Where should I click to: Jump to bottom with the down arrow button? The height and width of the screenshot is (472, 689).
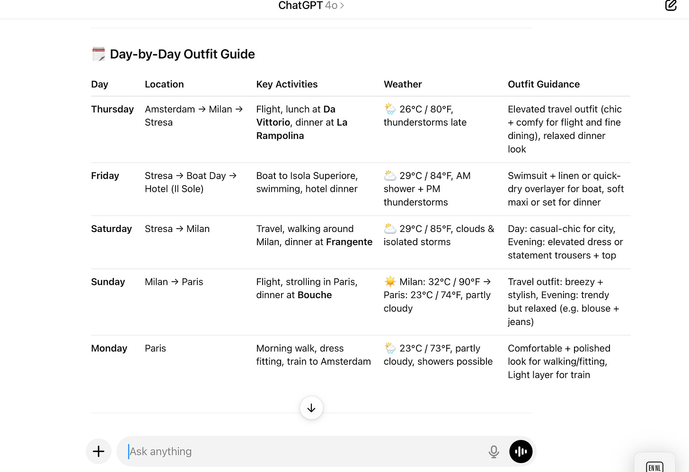click(311, 408)
